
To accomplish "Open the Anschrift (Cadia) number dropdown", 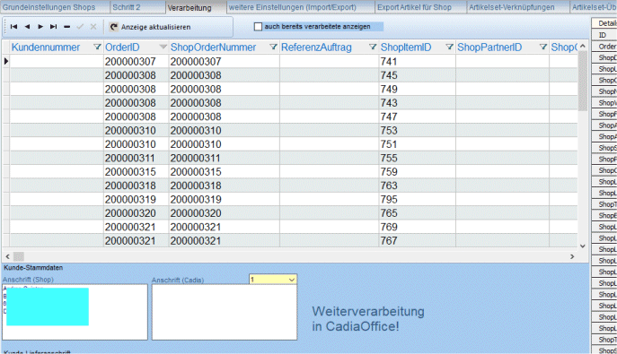I will click(x=292, y=280).
